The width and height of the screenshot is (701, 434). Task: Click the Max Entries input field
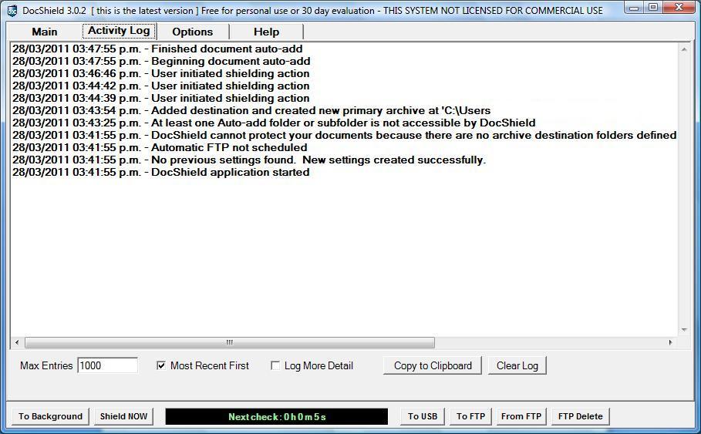click(x=108, y=365)
